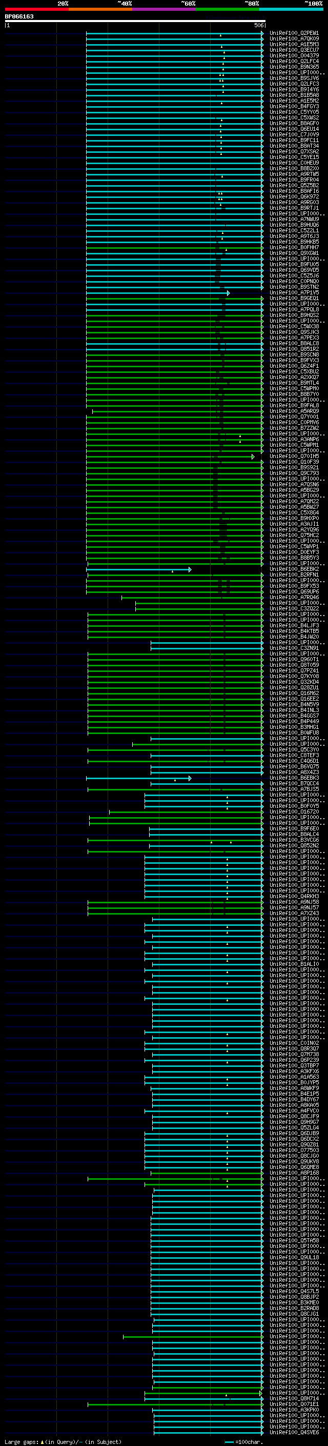This screenshot has width=328, height=1446.
Task: Open hit UniRef100_O04379
Action: click(x=294, y=55)
